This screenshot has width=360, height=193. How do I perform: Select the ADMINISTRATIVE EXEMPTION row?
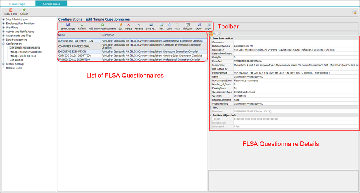click(132, 41)
